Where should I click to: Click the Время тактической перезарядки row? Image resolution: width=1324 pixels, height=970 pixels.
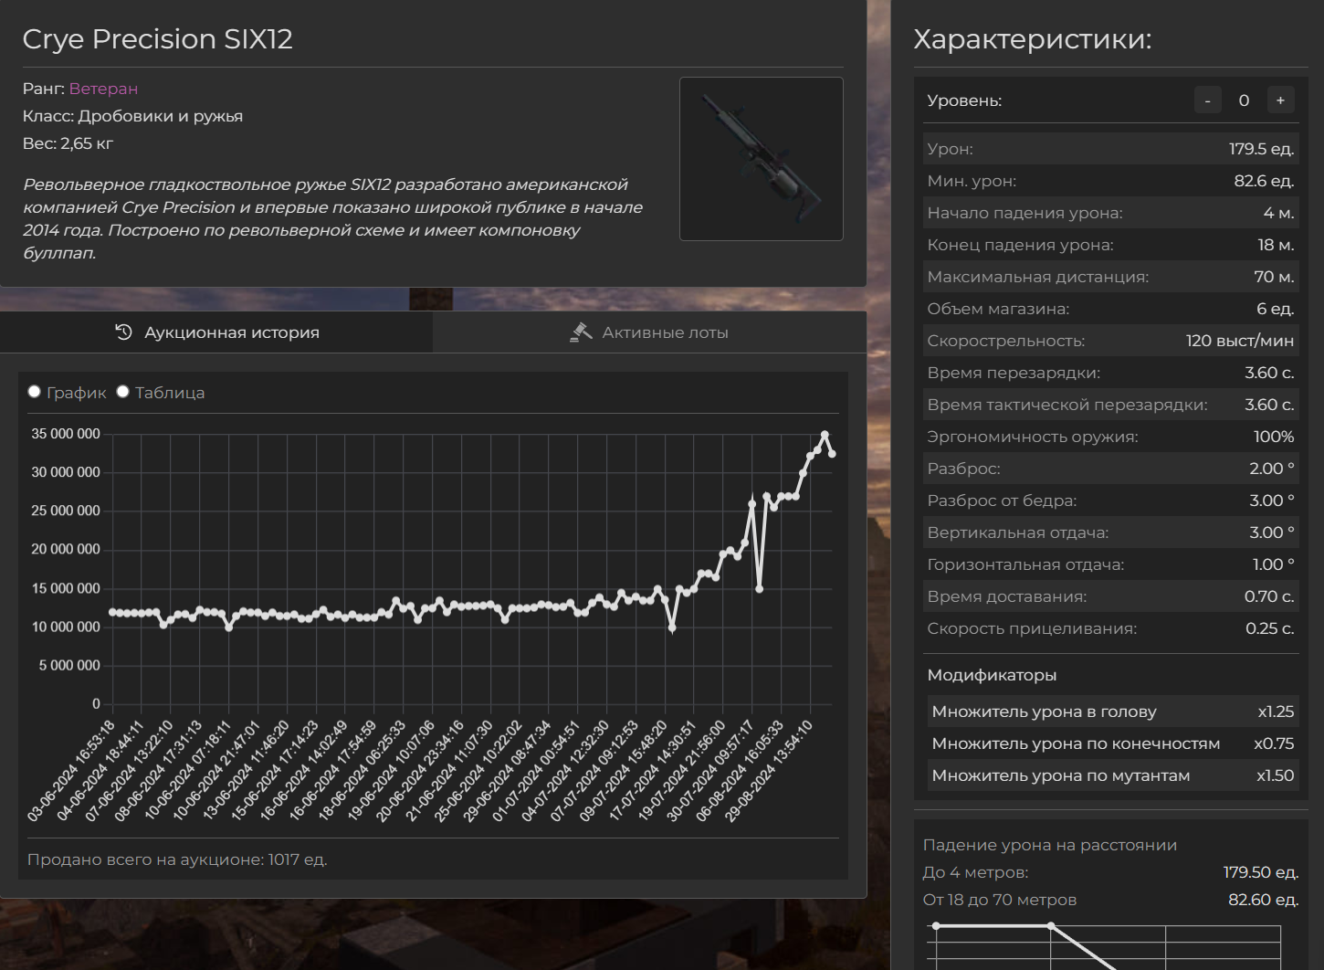[x=1110, y=405]
